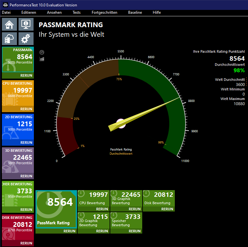Select the Speicher Bewertung 3733 sidebar tile
The width and height of the screenshot is (248, 247).
tap(18, 193)
